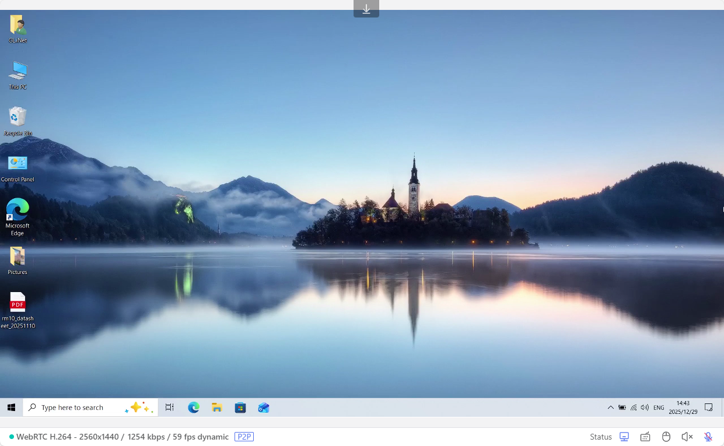Expand the top pull-down toolbar arrow
Image resolution: width=724 pixels, height=446 pixels.
[x=366, y=9]
